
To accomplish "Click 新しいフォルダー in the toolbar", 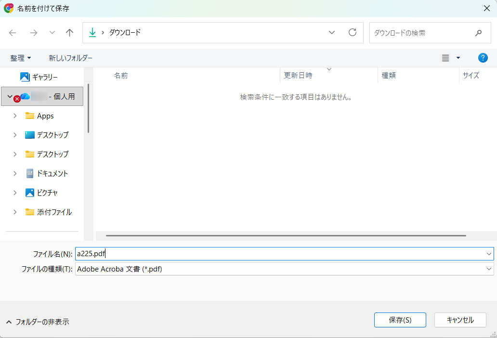I will coord(70,58).
